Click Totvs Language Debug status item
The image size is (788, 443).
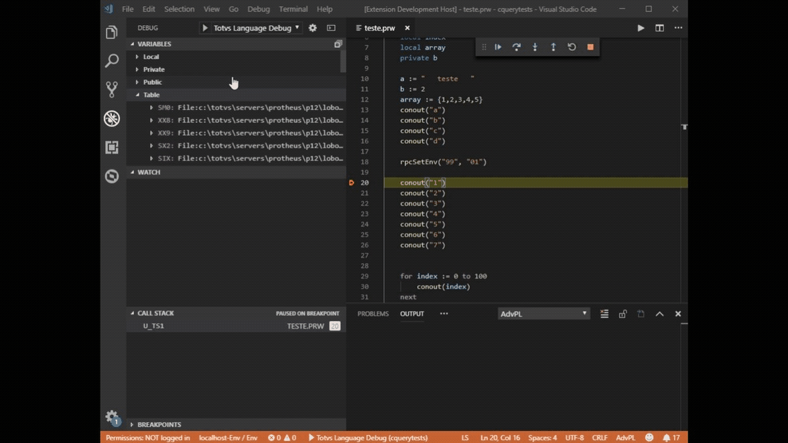[x=368, y=438]
